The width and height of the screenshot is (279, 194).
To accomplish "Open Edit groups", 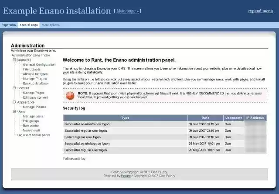I will [31, 121].
